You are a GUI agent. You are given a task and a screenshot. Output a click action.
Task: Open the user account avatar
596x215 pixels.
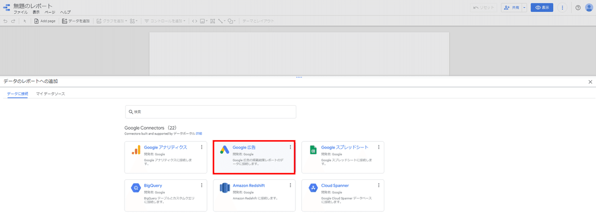coord(589,7)
